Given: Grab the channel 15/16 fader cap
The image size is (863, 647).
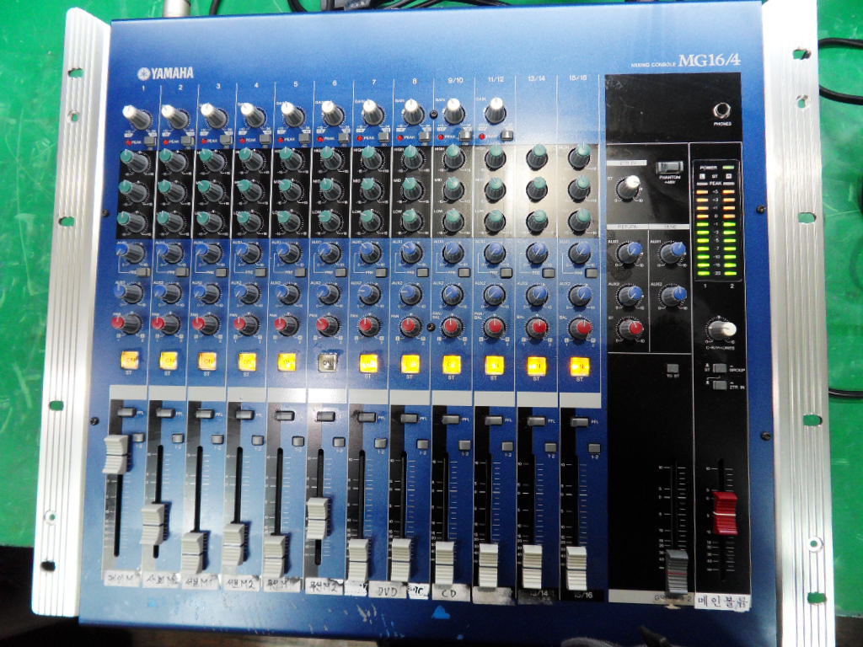Looking at the screenshot, I should tap(576, 569).
